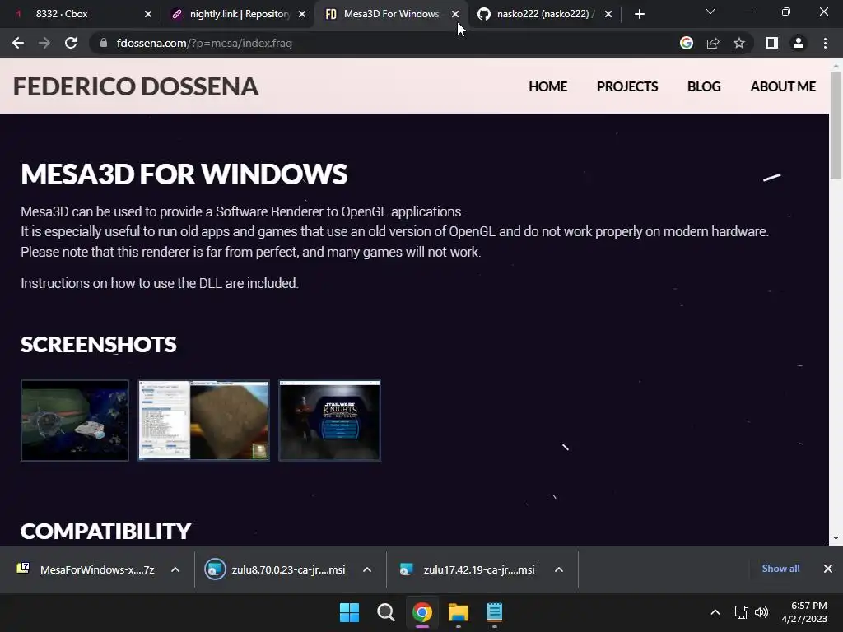Click the scrollbar down arrow

[836, 538]
